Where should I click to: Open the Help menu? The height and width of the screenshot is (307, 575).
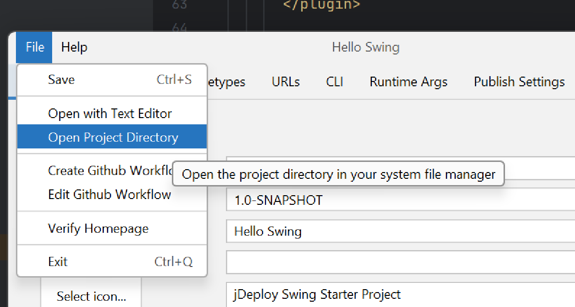point(73,47)
